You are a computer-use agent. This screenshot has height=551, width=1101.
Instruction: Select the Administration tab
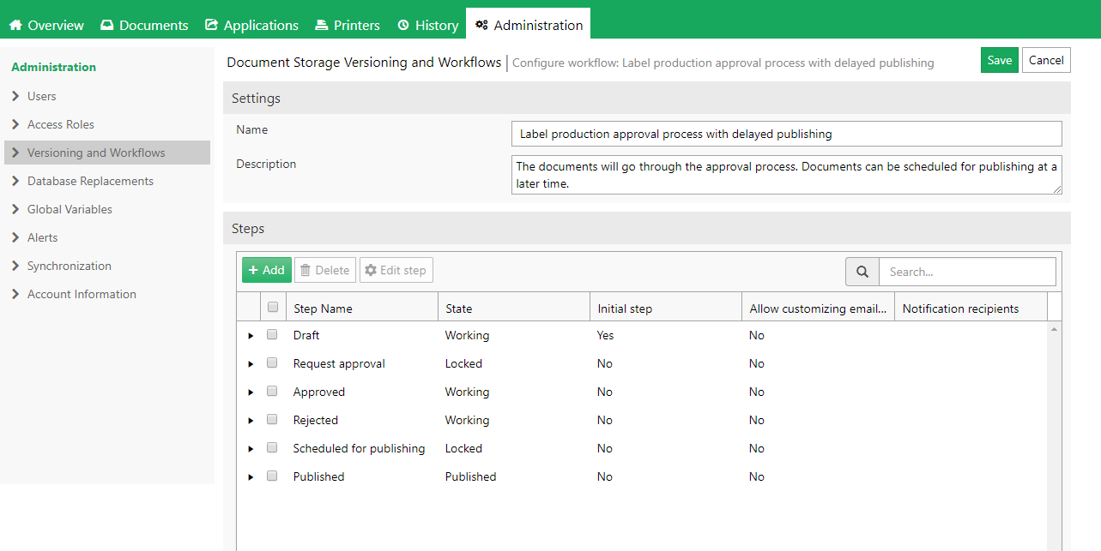[x=529, y=25]
